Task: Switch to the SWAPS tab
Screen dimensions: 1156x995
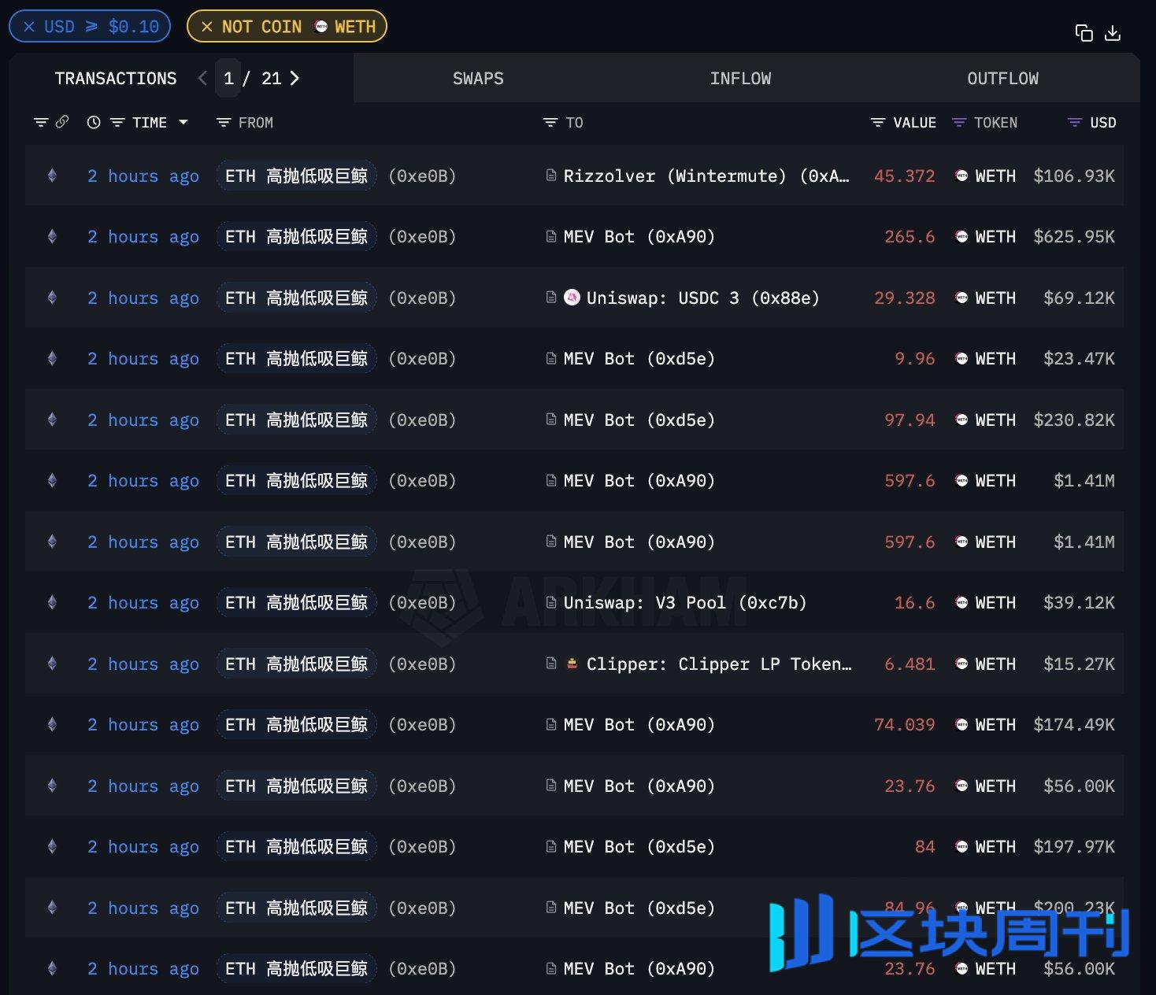Action: coord(478,79)
